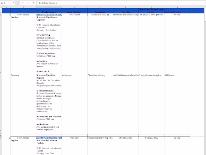The image size is (206, 155).
Task: Click the Select All corner triangle of the sheet
Action: tap(1, 7)
